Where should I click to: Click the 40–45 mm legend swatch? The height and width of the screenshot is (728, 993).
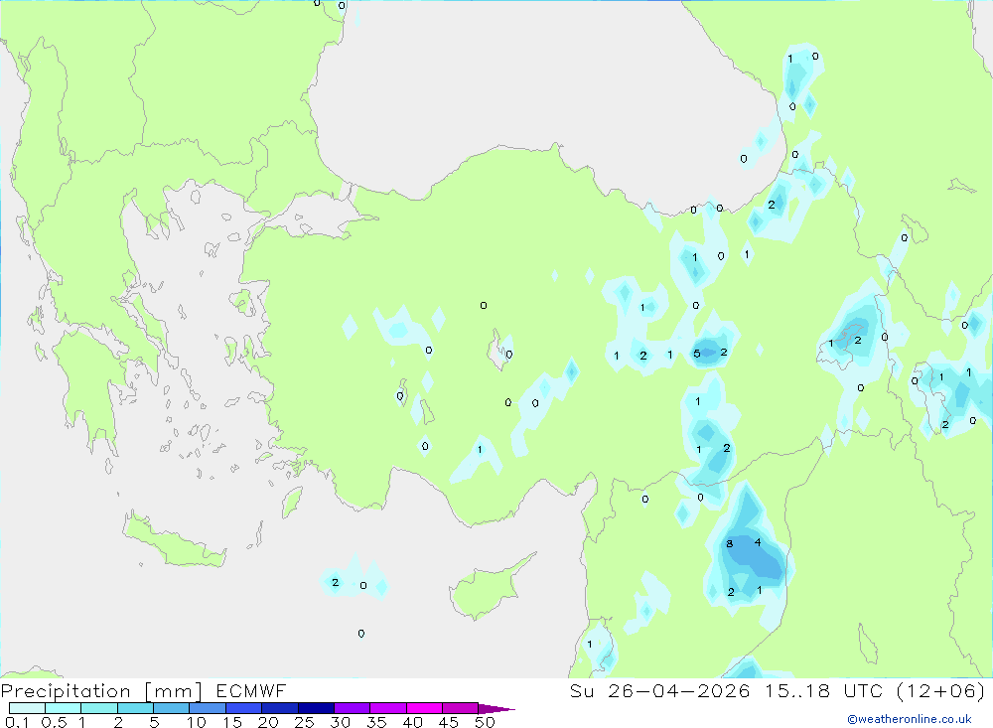(424, 708)
